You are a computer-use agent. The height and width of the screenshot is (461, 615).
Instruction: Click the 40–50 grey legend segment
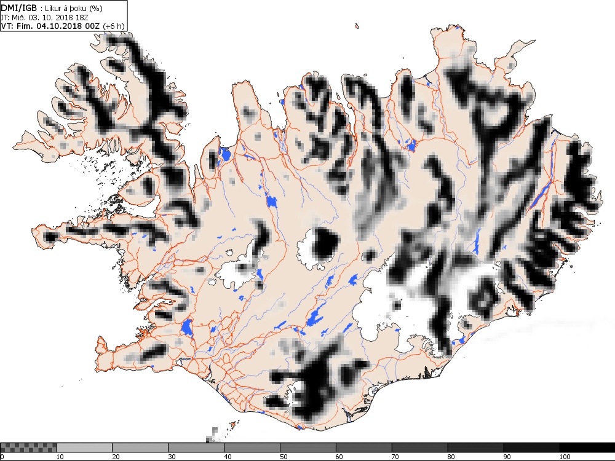click(252, 447)
